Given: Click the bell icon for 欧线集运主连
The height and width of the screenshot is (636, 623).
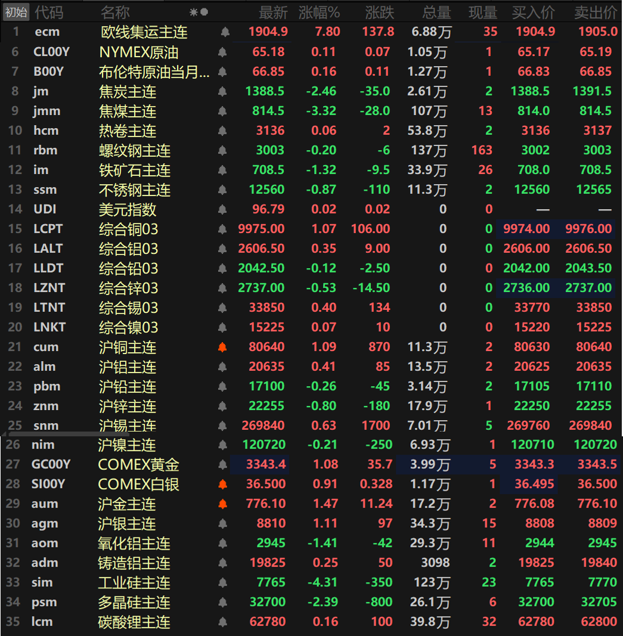Looking at the screenshot, I should pos(224,32).
